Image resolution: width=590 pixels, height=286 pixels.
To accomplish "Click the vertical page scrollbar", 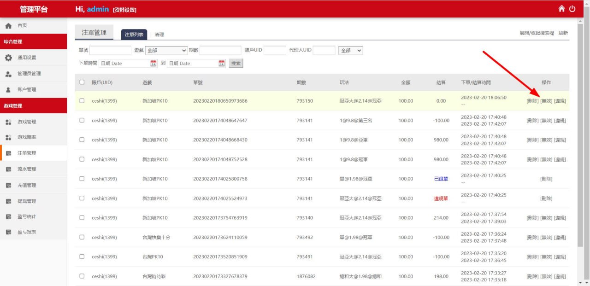I will coord(580,138).
